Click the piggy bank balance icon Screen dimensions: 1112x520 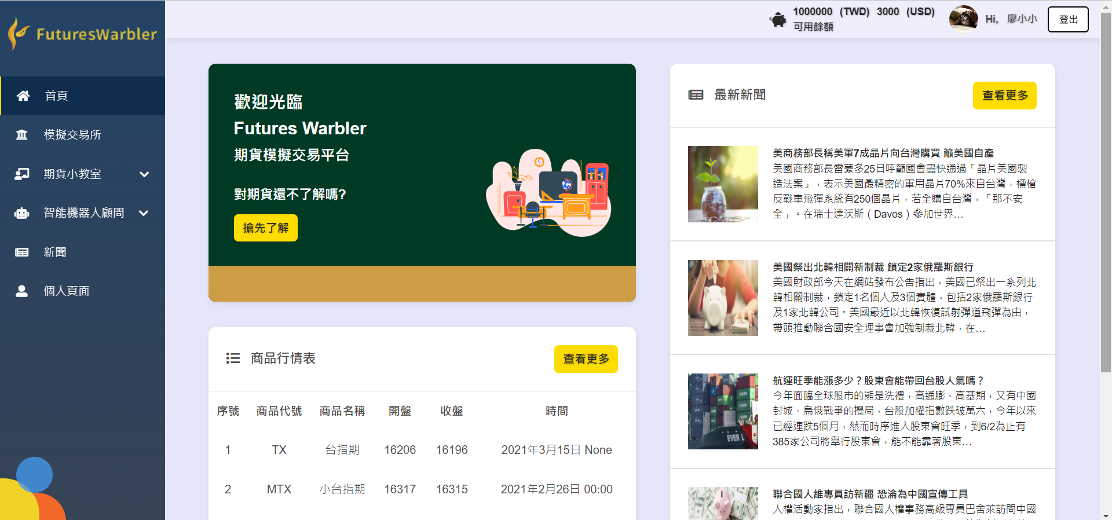point(778,20)
